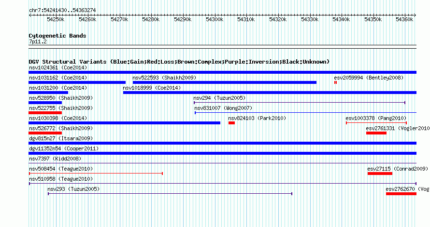Click the nsv7397 (Kidd2008) label

55,159
